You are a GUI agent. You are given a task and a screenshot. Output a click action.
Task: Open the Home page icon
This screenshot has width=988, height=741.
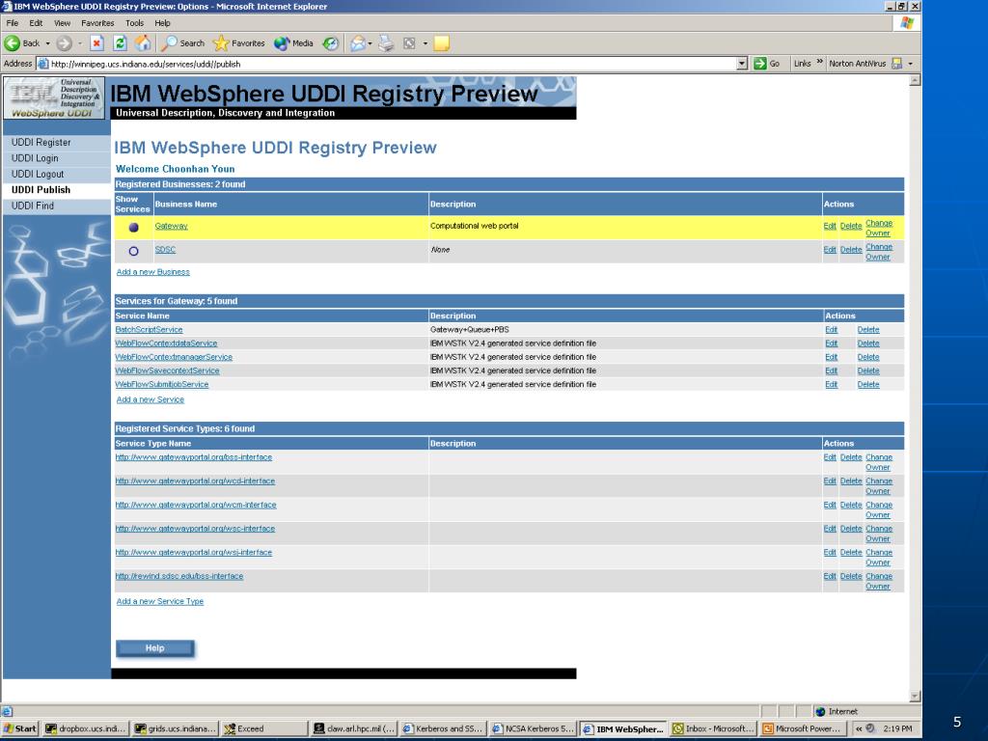(x=143, y=43)
